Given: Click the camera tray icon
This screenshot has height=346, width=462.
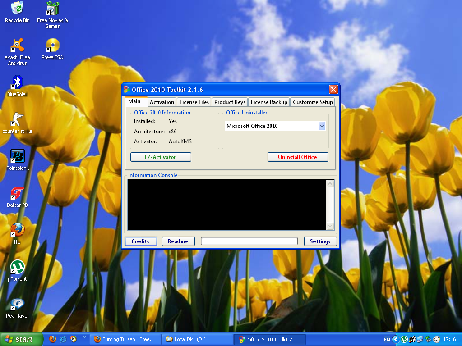Looking at the screenshot, I should (x=412, y=340).
